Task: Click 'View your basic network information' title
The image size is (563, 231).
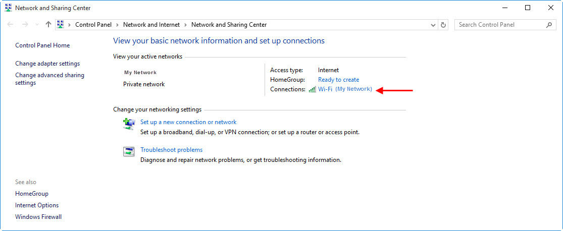Action: click(219, 40)
